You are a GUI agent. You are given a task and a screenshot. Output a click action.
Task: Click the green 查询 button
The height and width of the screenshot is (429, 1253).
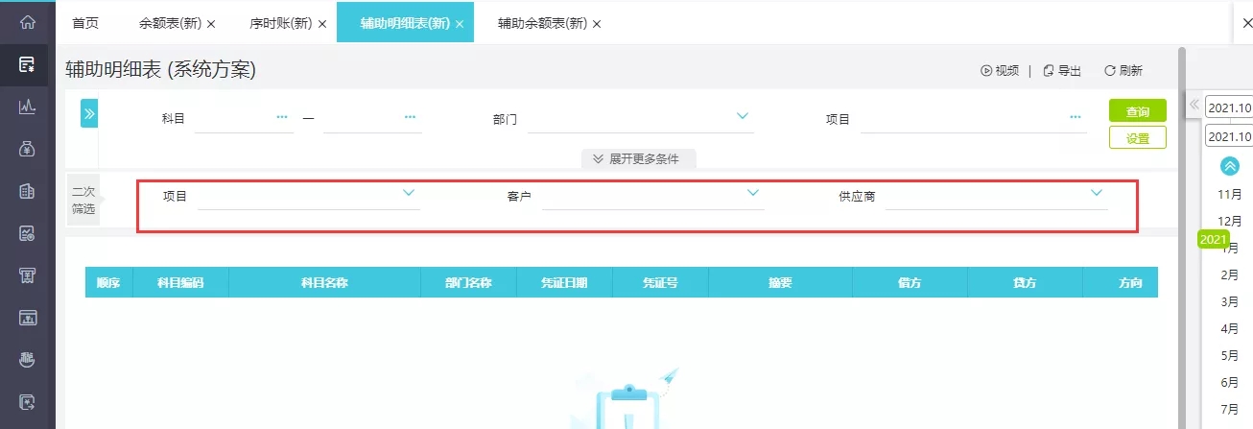point(1138,110)
